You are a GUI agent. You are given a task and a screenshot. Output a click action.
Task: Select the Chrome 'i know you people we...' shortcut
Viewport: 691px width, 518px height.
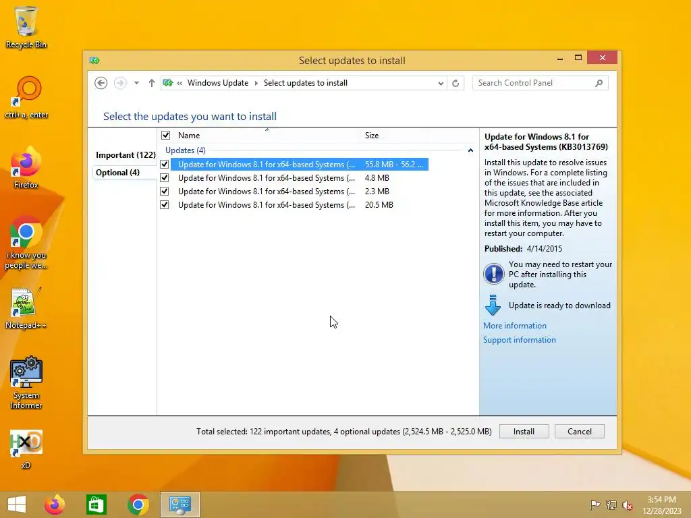pyautogui.click(x=26, y=242)
